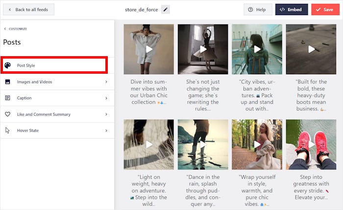Play the Light on weight hiking video
Screen dimensions: 343x210
click(x=149, y=145)
